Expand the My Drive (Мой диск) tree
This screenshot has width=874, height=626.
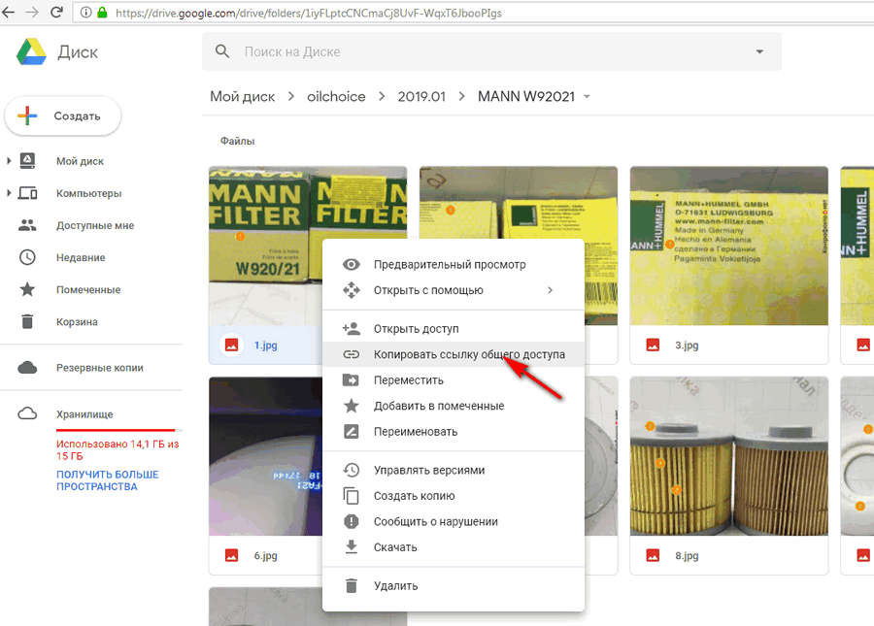tap(9, 161)
